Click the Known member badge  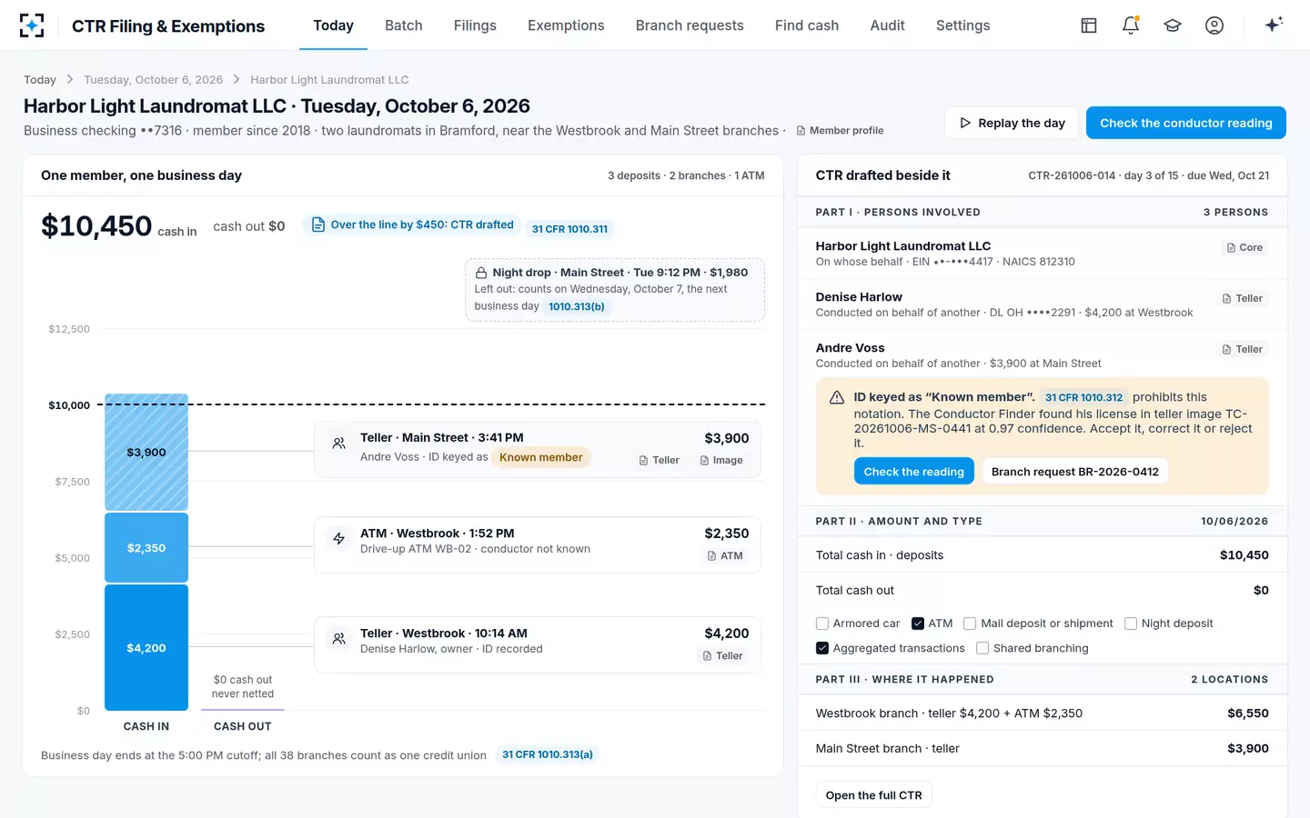pyautogui.click(x=540, y=457)
